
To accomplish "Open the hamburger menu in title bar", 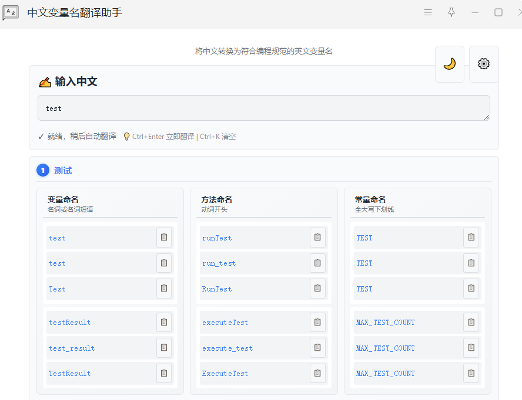I will coord(428,12).
